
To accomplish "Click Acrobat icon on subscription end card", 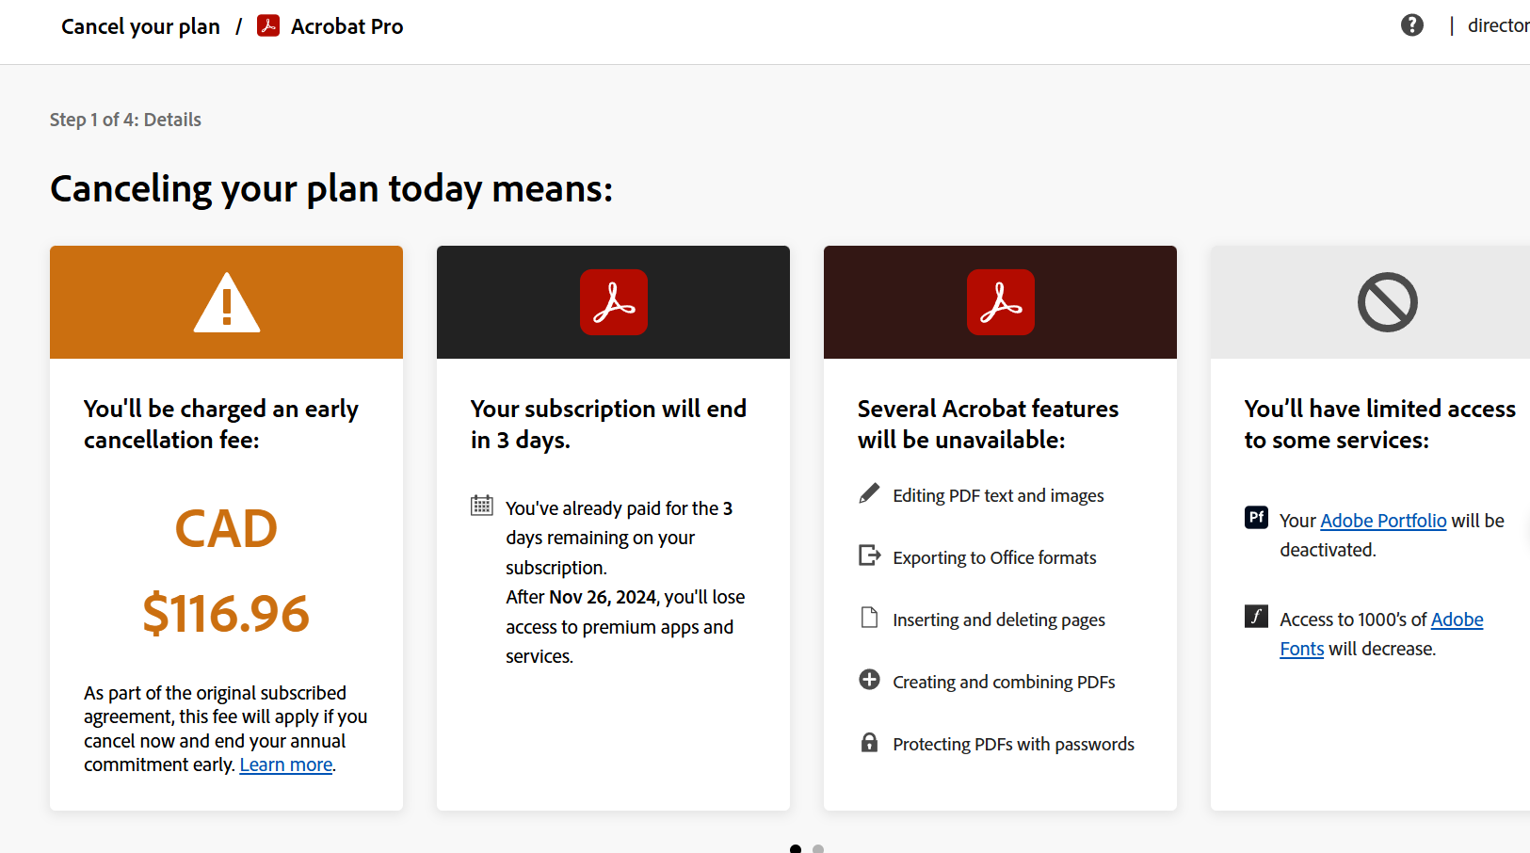I will click(x=614, y=302).
